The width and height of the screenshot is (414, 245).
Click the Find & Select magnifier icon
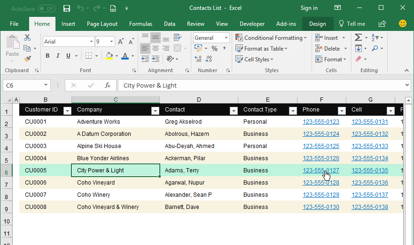375,48
